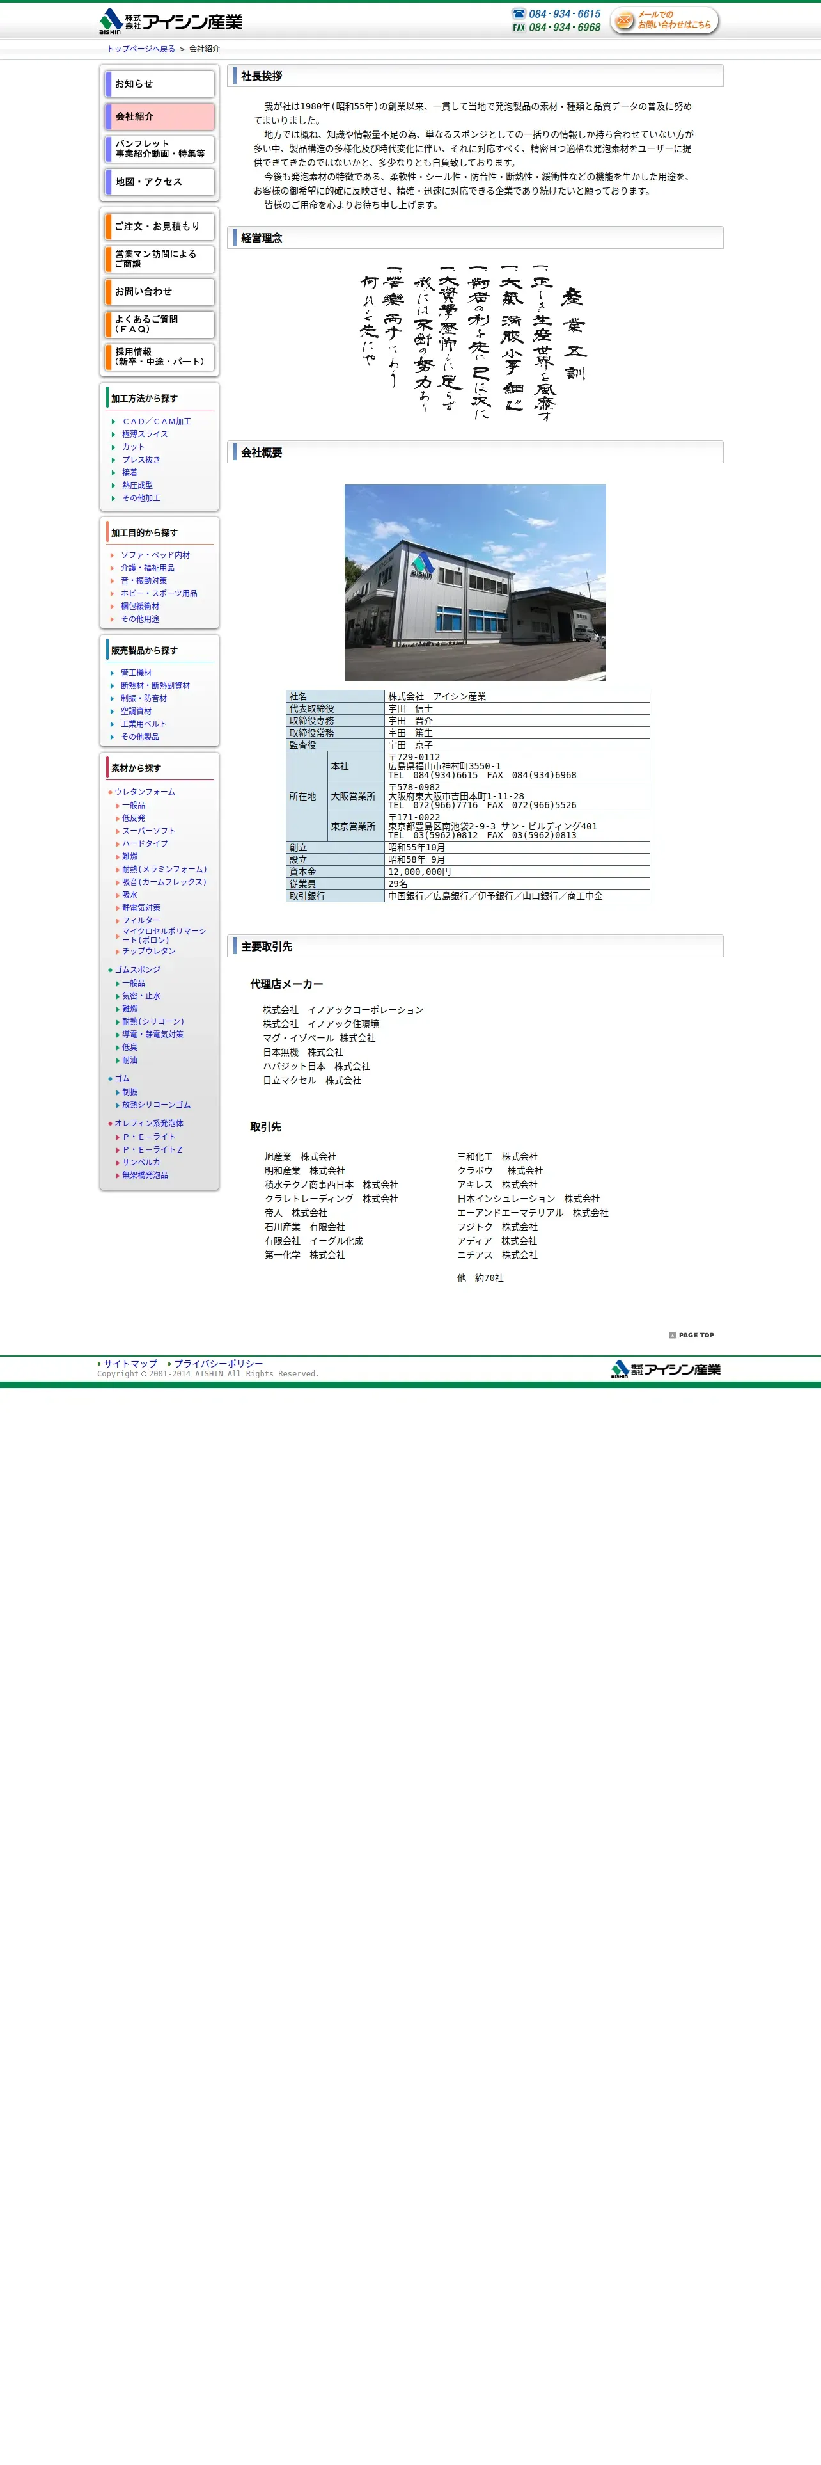This screenshot has width=821, height=2465.
Task: Open the サイトマップ footer link
Action: pyautogui.click(x=130, y=1364)
